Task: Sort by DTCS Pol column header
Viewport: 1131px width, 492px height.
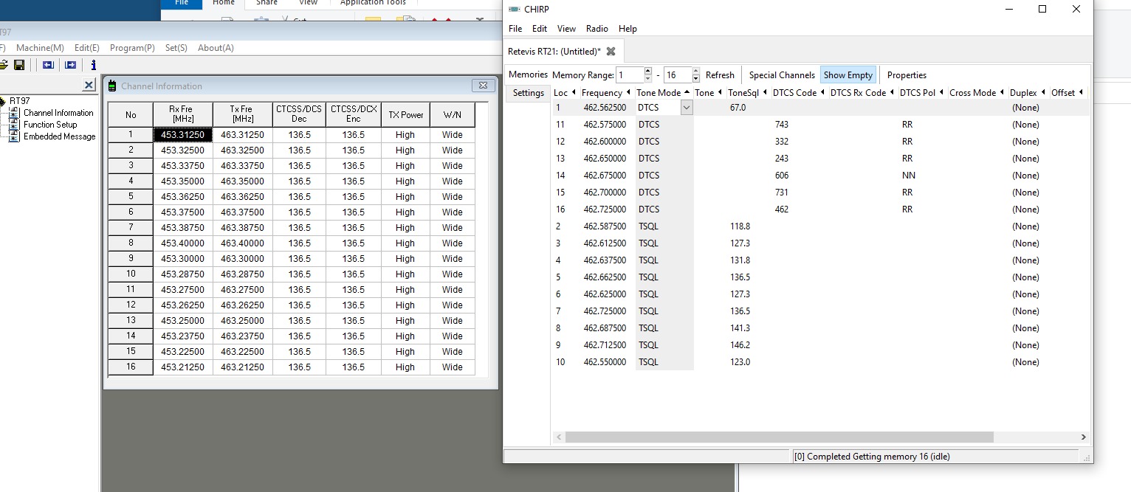Action: click(922, 93)
